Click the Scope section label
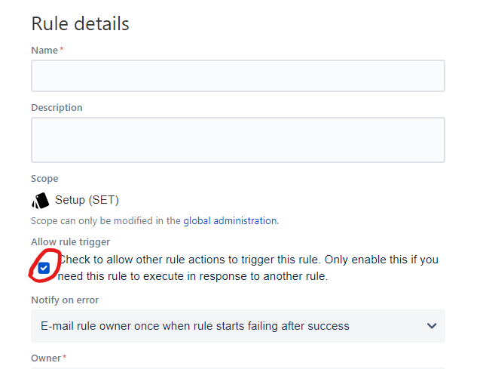This screenshot has width=486, height=369. coord(44,179)
